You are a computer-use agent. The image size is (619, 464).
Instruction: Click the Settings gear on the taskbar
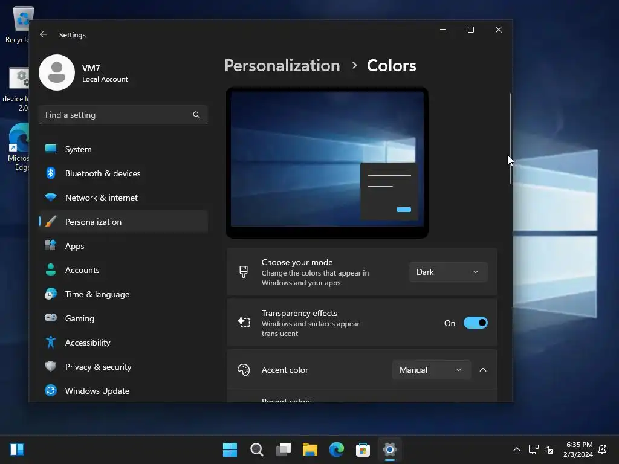[x=390, y=449]
